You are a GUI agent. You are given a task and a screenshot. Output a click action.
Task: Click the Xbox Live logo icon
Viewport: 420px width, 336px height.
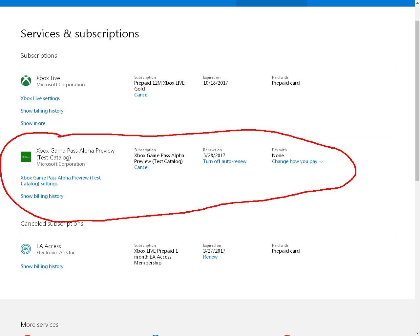[26, 81]
